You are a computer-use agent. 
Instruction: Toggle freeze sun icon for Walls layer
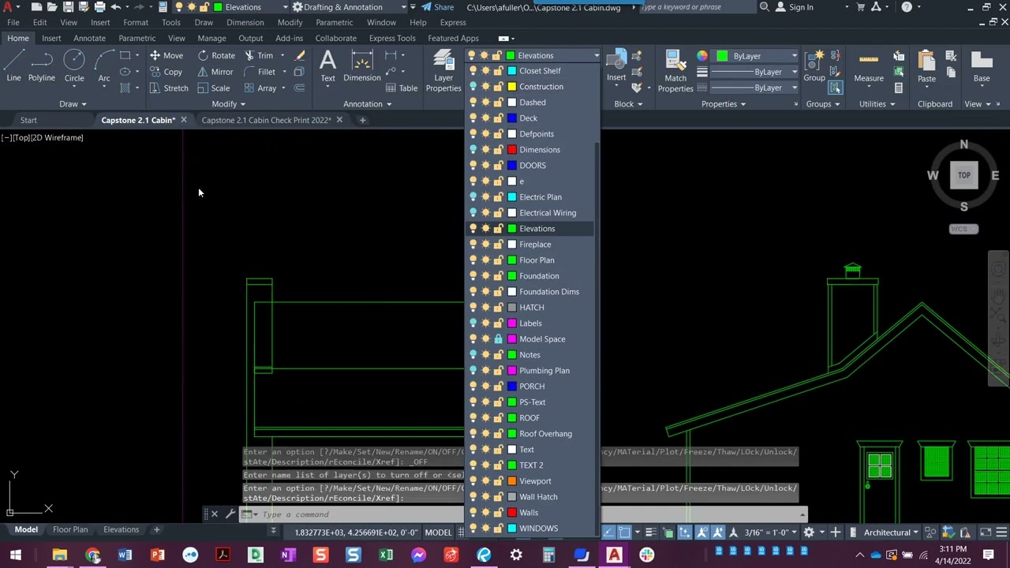tap(485, 513)
